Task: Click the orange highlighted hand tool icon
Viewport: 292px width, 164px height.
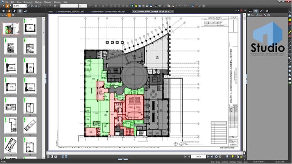Action: coord(7,6)
